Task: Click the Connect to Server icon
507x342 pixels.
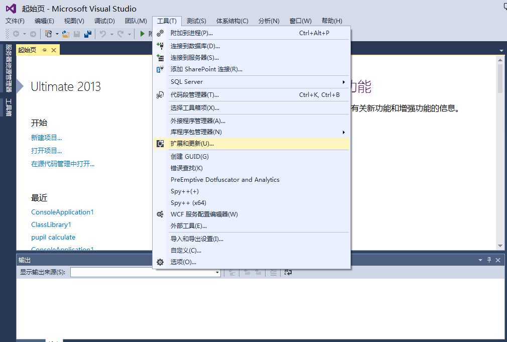Action: coord(160,58)
